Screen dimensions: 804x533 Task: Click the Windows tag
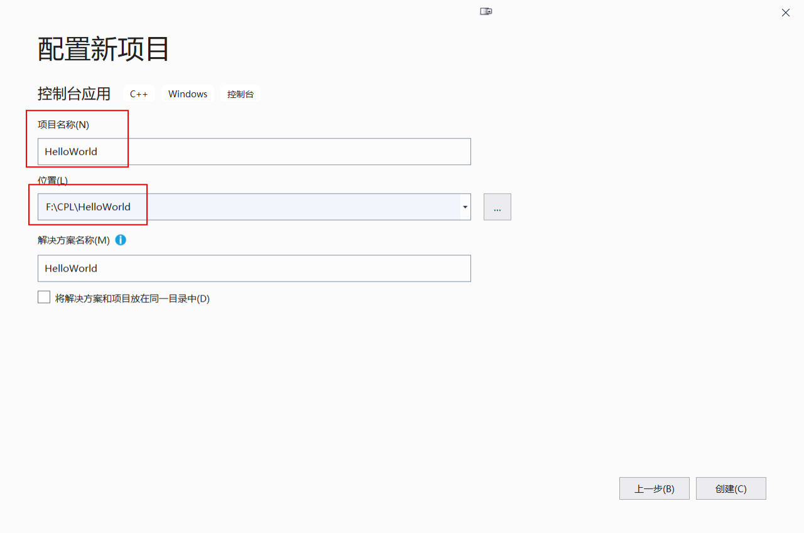[188, 94]
